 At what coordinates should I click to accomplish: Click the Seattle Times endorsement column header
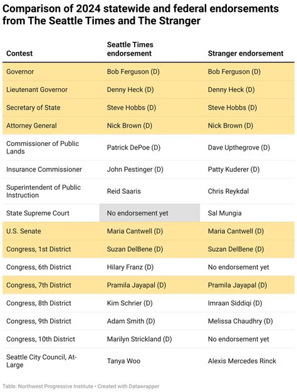[x=130, y=49]
